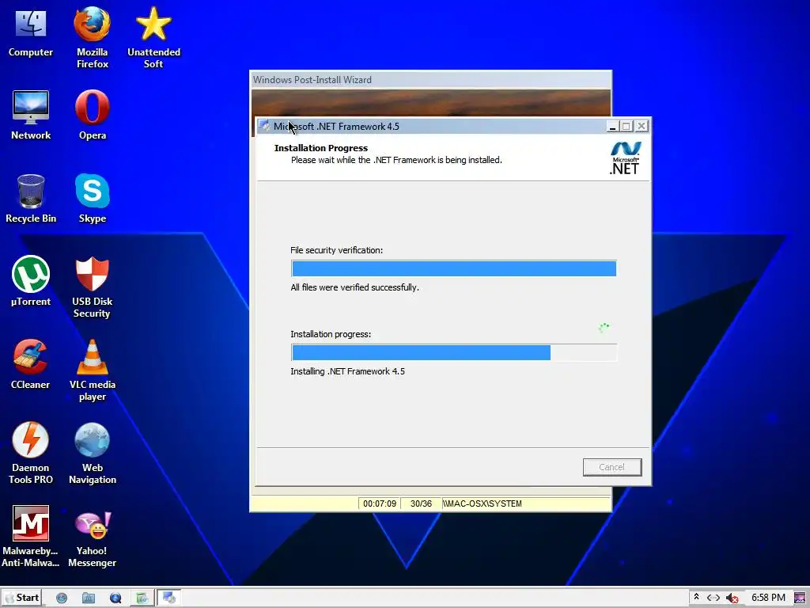Click the file security verification progress bar
The height and width of the screenshot is (608, 810).
coord(453,268)
